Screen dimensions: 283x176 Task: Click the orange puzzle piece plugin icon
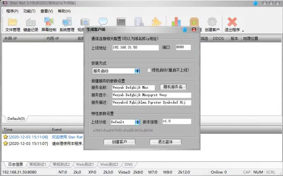tap(156, 22)
